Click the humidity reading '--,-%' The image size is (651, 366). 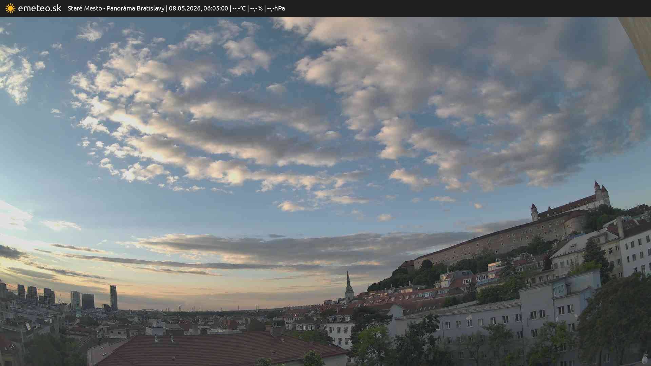pos(256,8)
